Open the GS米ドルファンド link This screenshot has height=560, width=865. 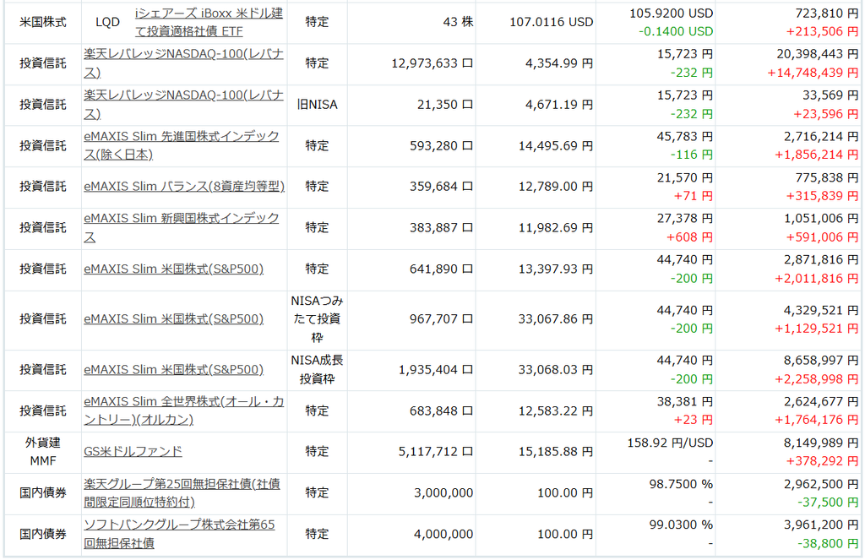coord(133,451)
